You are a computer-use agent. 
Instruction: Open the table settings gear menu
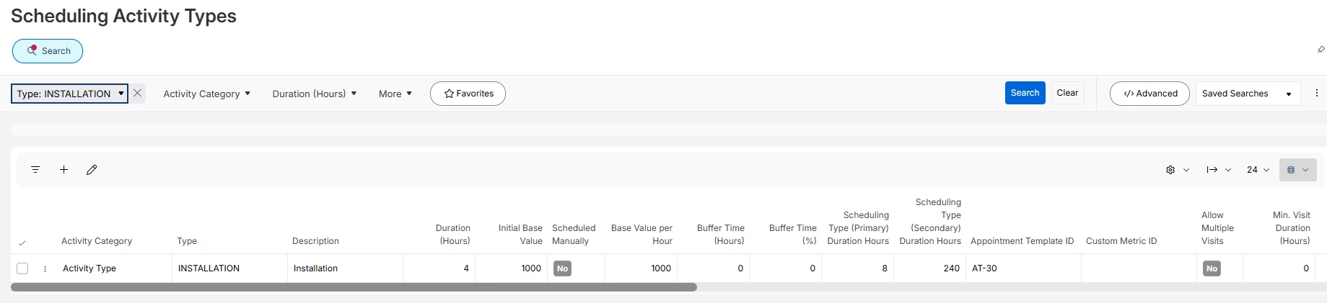tap(1176, 170)
